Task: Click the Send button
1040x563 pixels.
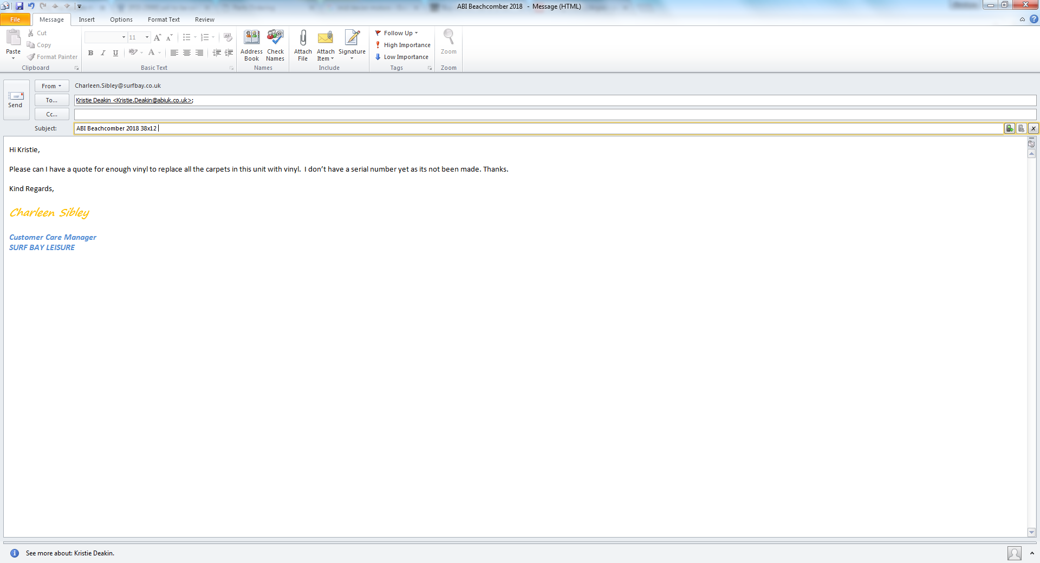Action: click(x=16, y=100)
